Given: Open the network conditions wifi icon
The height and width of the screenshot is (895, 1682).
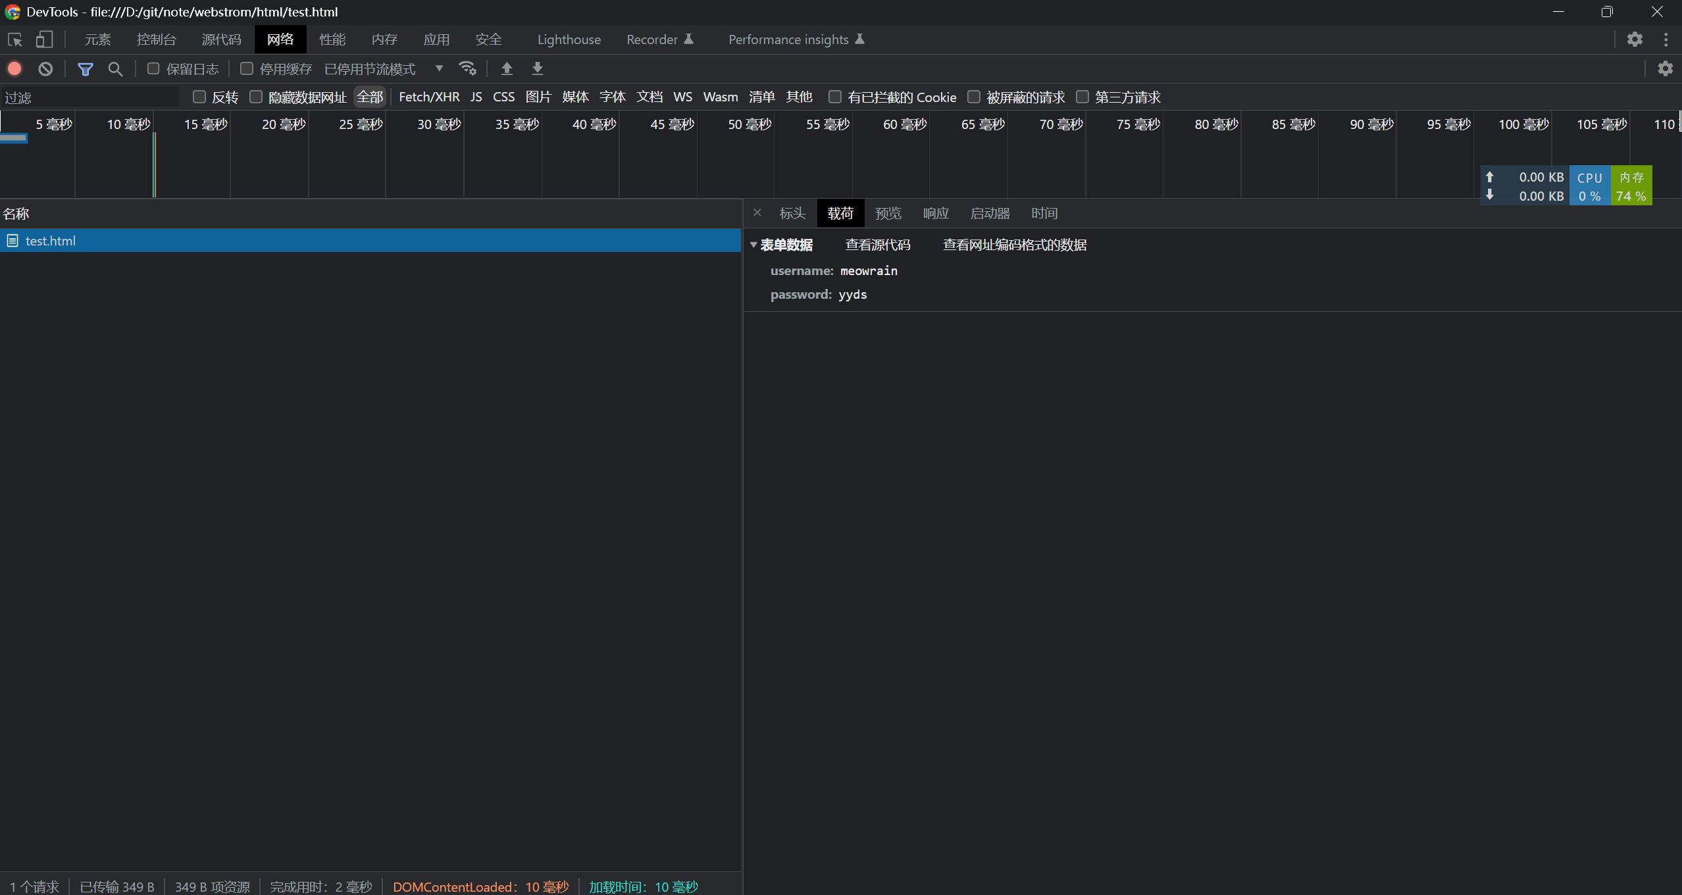Looking at the screenshot, I should tap(467, 68).
